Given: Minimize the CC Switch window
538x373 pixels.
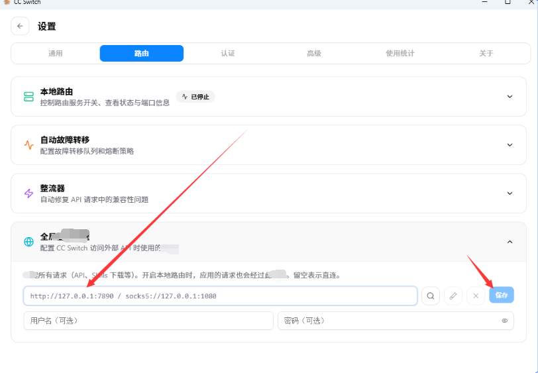Looking at the screenshot, I should (484, 2).
